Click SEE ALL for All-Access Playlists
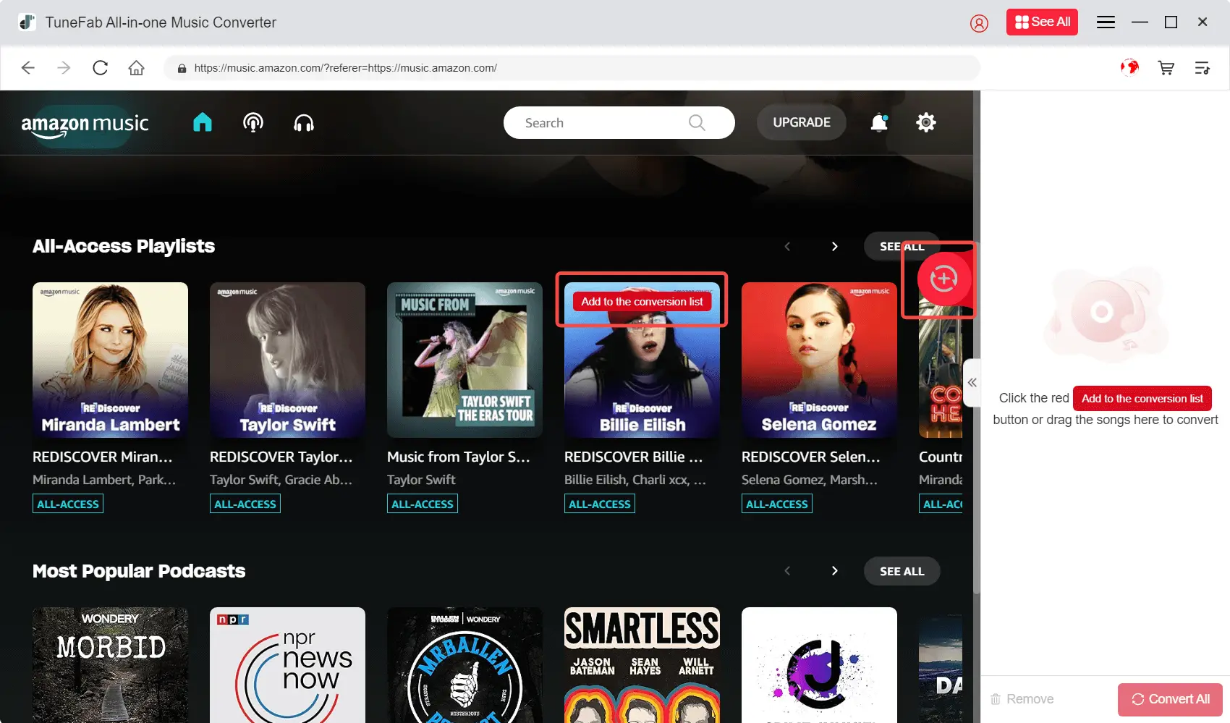 [902, 246]
